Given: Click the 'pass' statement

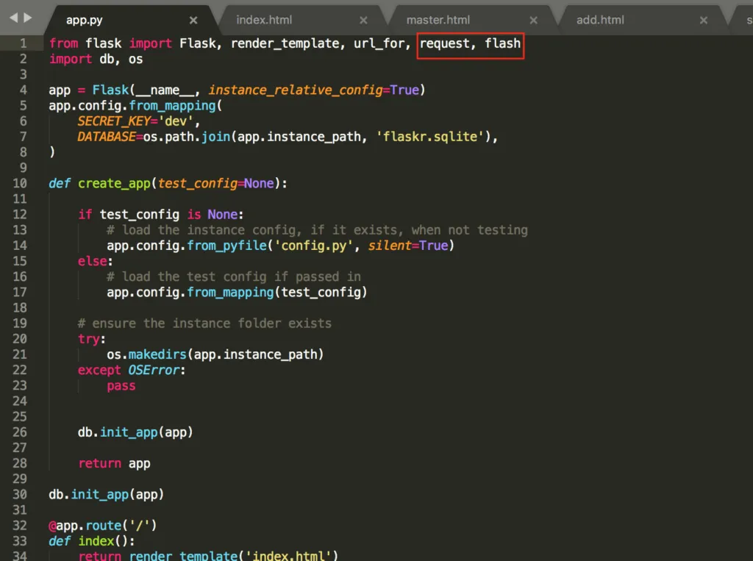Looking at the screenshot, I should pos(121,386).
